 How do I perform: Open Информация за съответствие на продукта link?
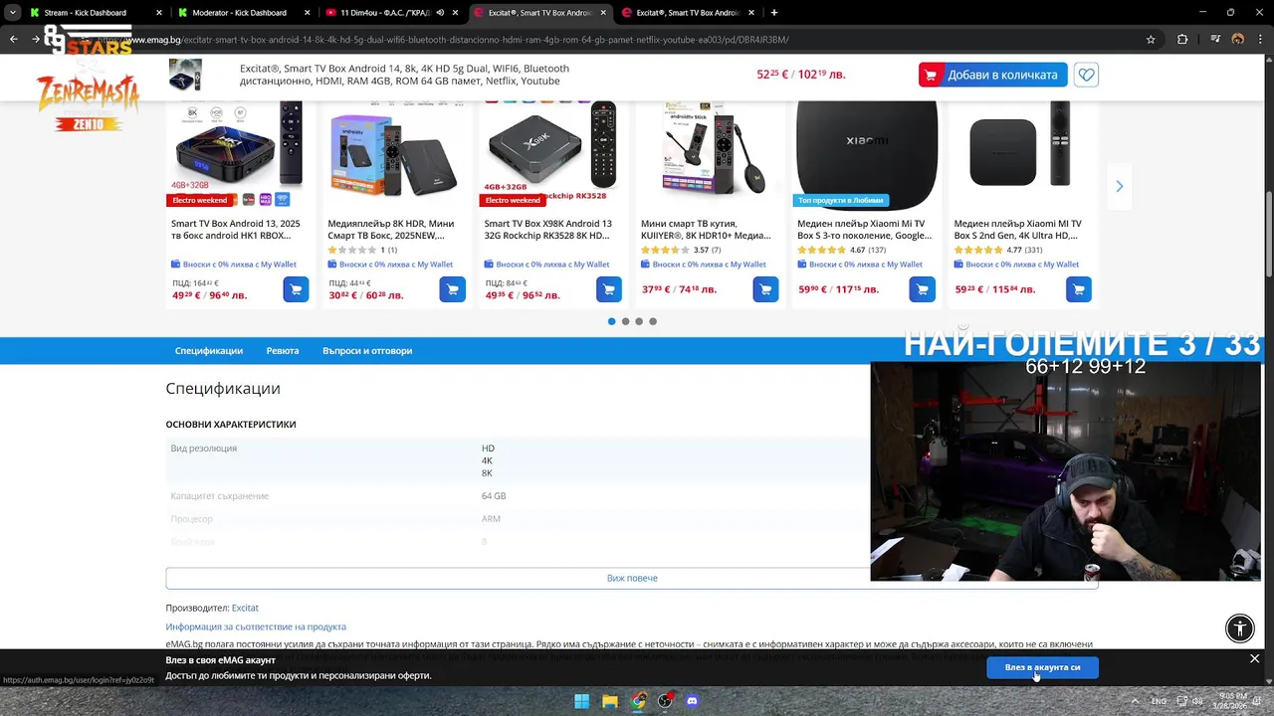tap(256, 626)
